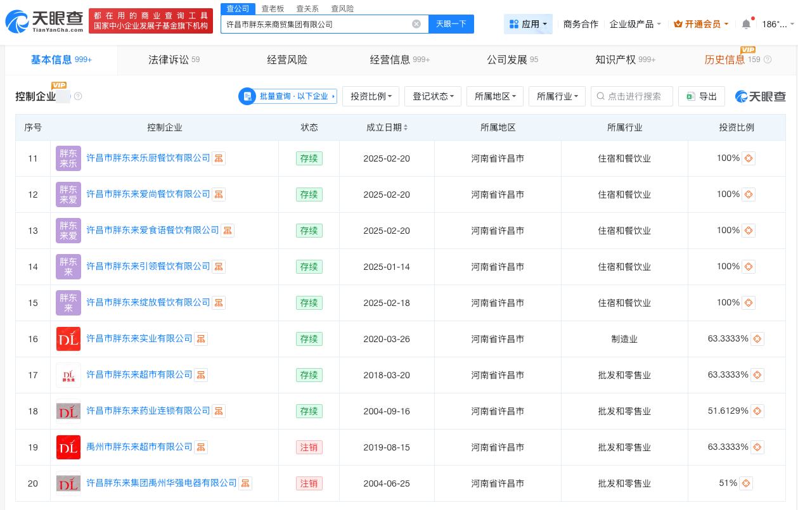Click the 批量查询 batch query icon button

pos(247,96)
